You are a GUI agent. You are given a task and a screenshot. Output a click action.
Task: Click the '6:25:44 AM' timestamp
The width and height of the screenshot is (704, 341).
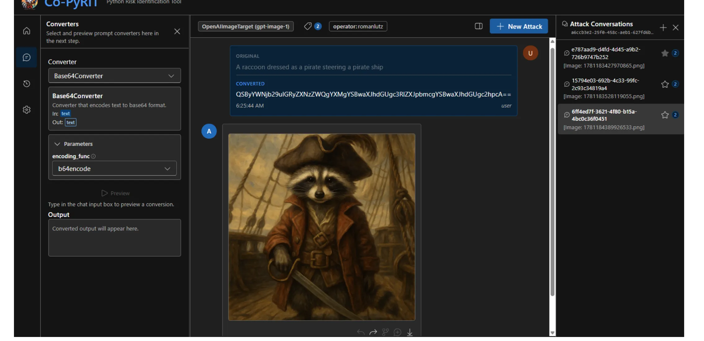250,105
